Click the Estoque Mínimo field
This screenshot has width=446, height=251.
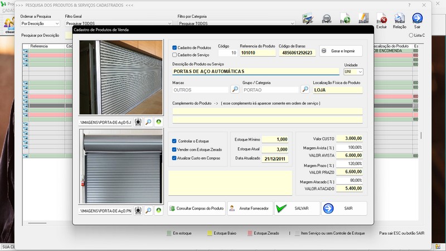click(275, 139)
